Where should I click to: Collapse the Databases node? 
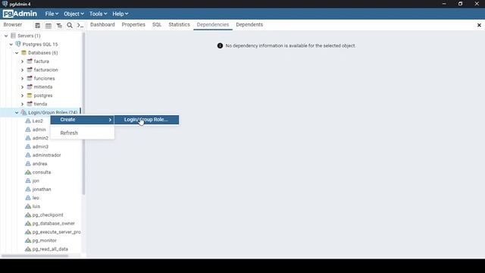(x=17, y=53)
